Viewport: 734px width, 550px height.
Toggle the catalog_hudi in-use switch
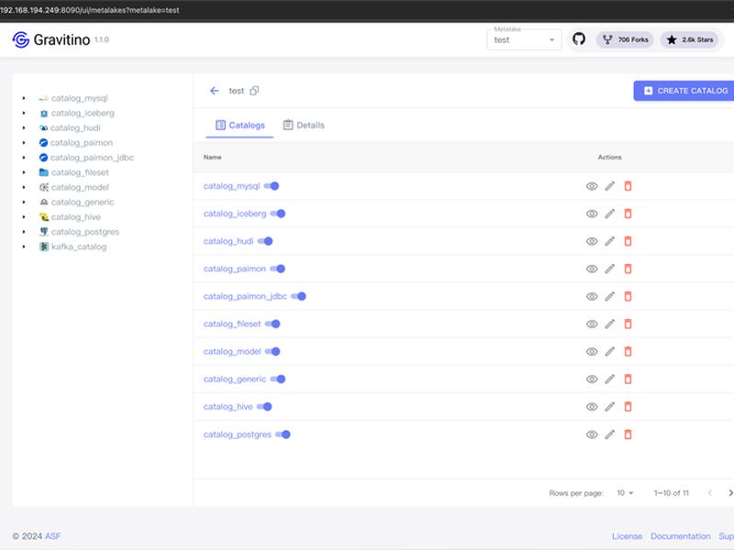(x=265, y=241)
